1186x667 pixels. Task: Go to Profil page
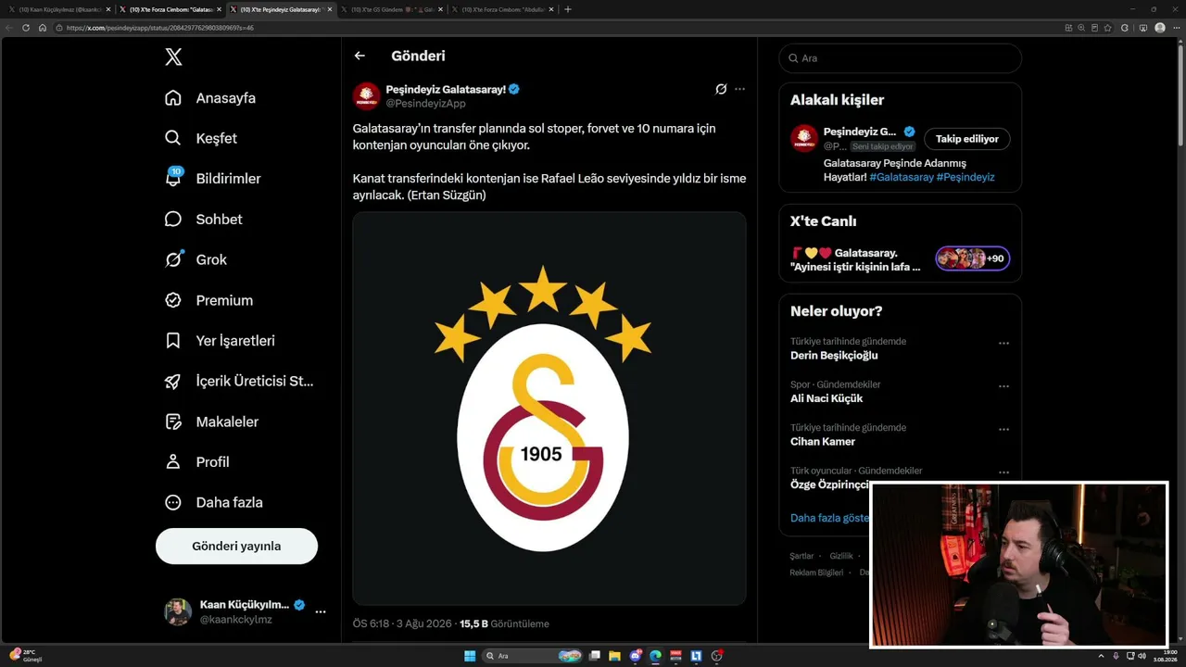[x=196, y=462]
